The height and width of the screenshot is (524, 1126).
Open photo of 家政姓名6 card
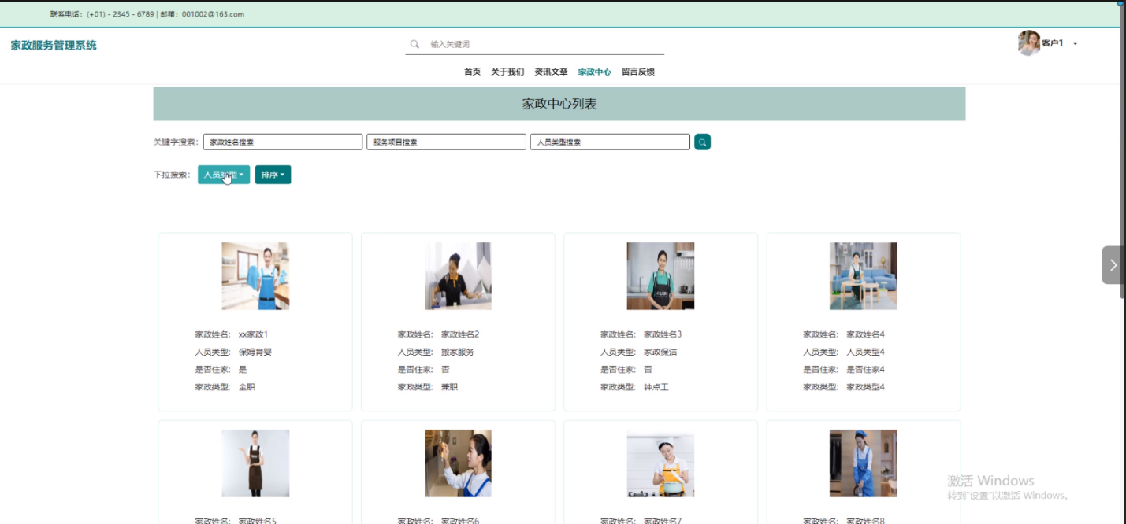pyautogui.click(x=458, y=463)
